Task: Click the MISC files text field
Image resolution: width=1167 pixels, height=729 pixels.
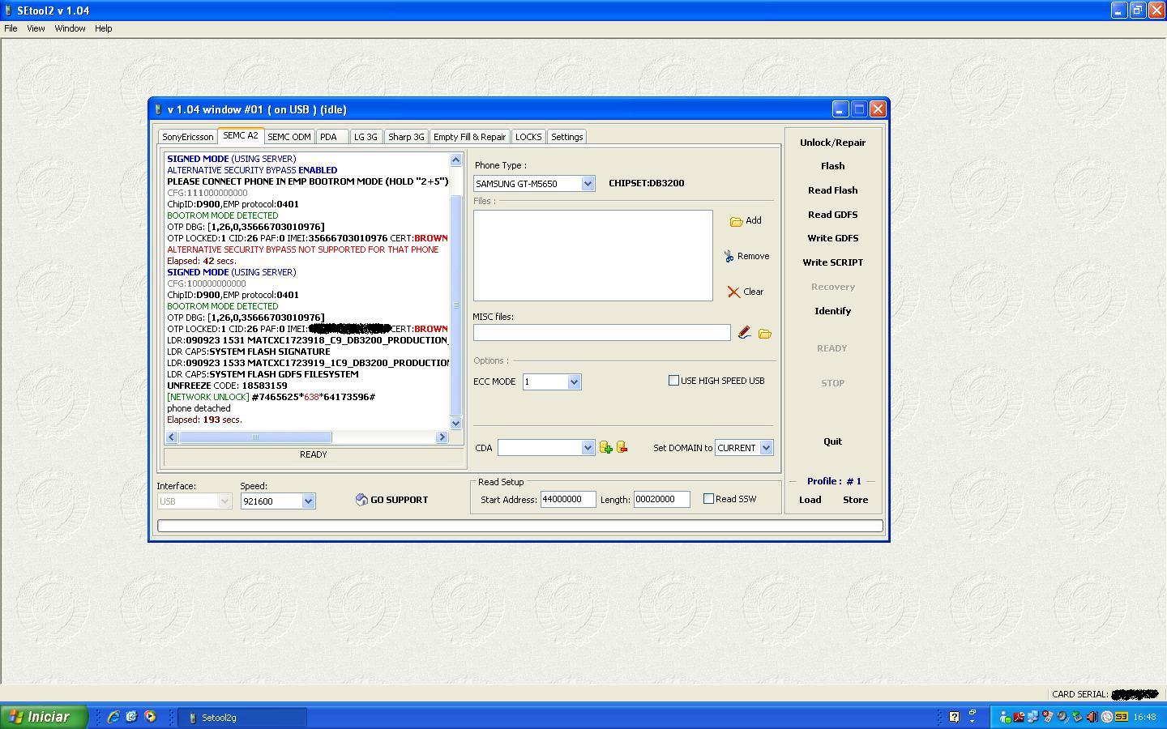Action: pos(602,333)
